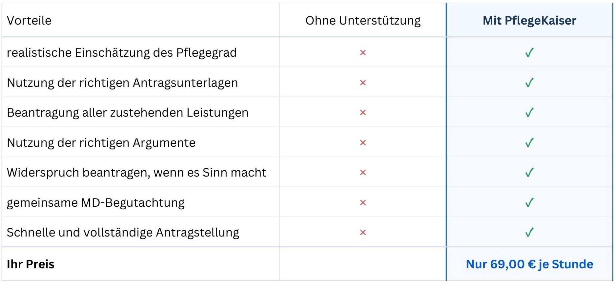
Task: Click the green checkmark for gemeinsame MD-Begutachtung
Action: tap(529, 203)
